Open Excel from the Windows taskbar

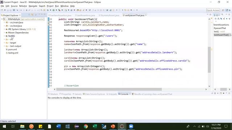(x=95, y=126)
